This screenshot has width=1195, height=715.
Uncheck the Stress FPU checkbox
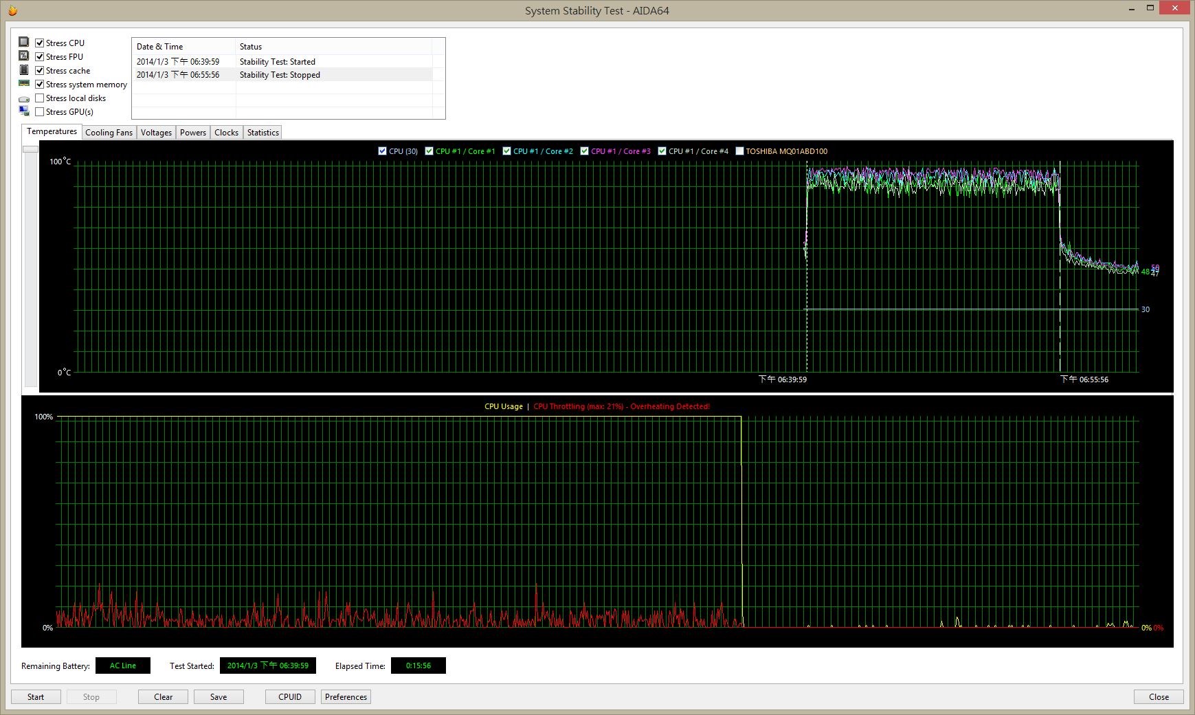[x=40, y=56]
